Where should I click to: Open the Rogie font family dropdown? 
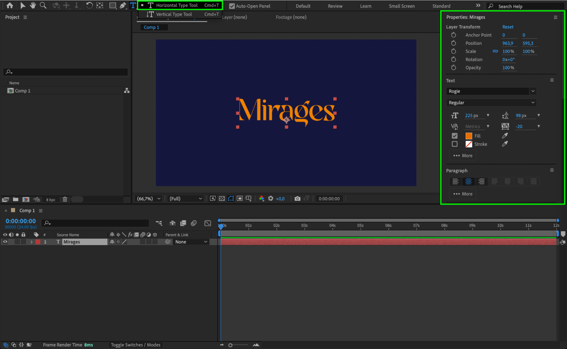[533, 91]
